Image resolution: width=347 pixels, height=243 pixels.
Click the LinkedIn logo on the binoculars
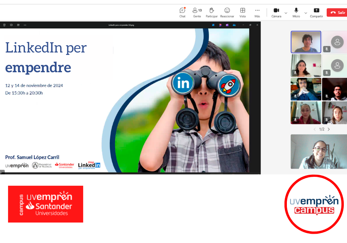pyautogui.click(x=184, y=84)
